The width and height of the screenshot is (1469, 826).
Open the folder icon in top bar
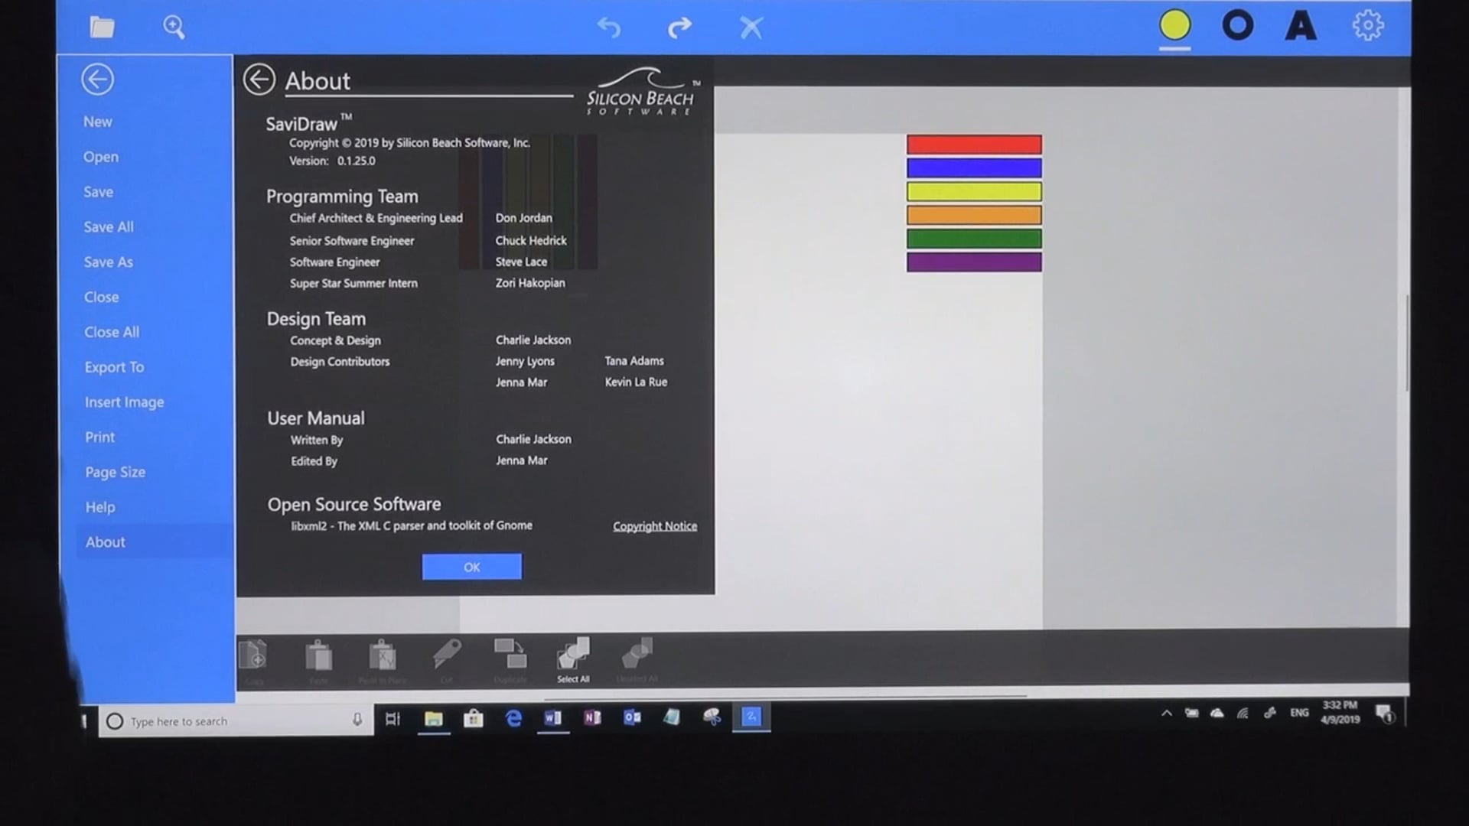[x=102, y=28]
